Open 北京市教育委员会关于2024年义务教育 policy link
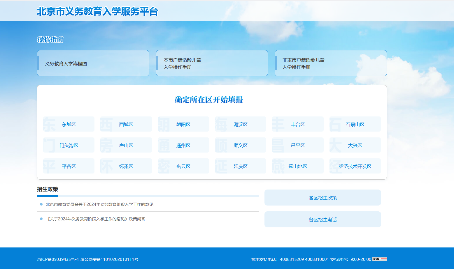This screenshot has height=269, width=454. pyautogui.click(x=99, y=204)
